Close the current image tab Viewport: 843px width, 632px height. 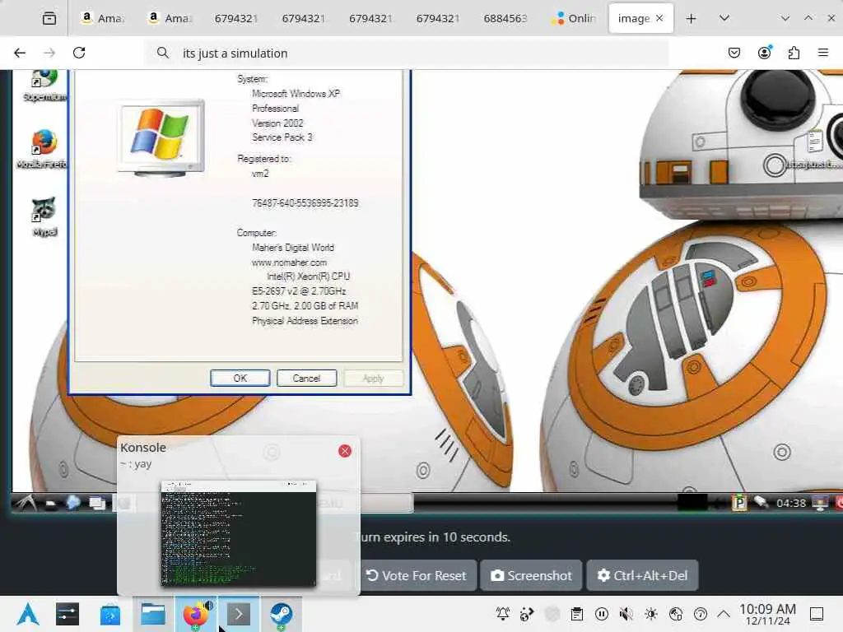(659, 18)
